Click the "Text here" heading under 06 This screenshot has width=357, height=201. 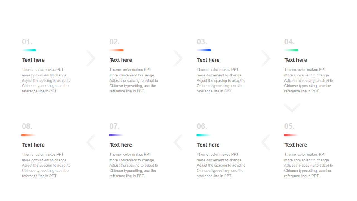(208, 145)
